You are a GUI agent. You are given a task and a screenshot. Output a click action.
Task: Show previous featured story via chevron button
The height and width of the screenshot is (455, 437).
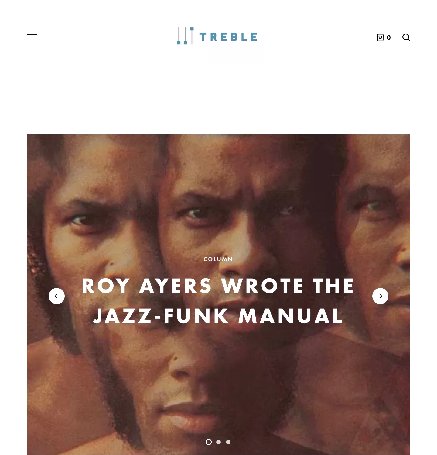(x=57, y=296)
